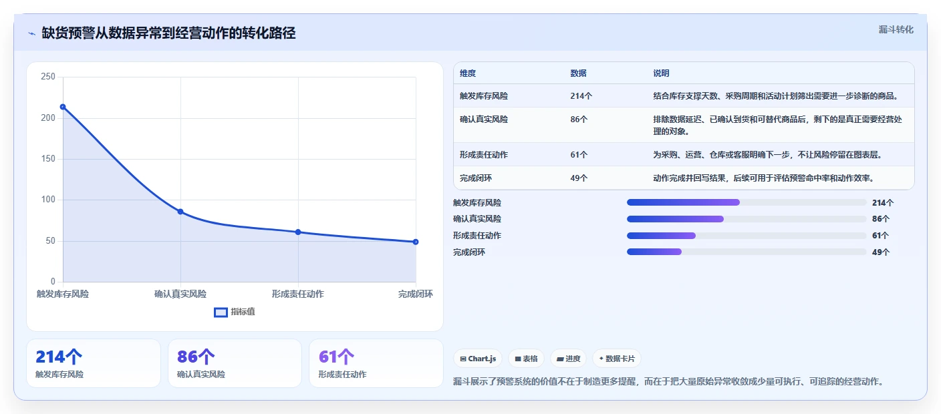Click the x-axis label 确认真实风险
This screenshot has height=414, width=941.
[x=180, y=294]
